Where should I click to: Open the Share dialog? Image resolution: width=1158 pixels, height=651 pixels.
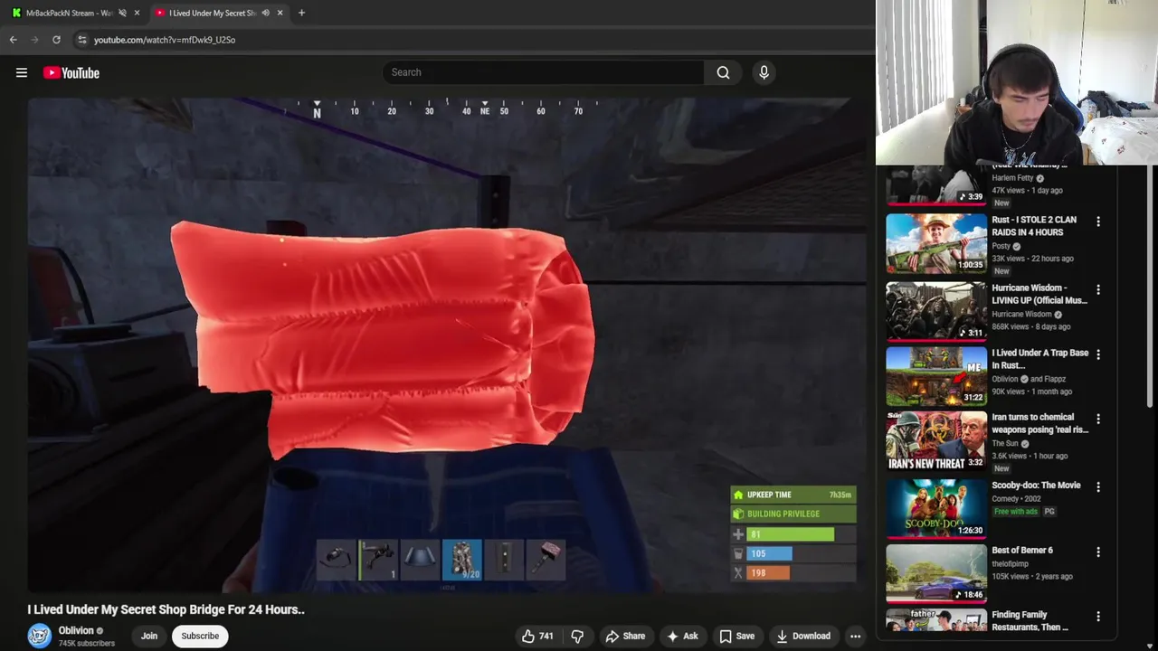625,636
